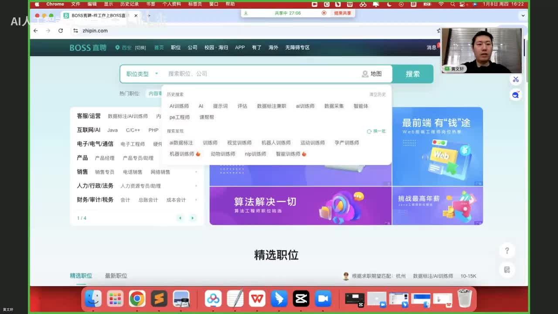Viewport: 558px width, 314px height.
Task: Open Baidu Netdisk from the dock
Action: click(213, 299)
